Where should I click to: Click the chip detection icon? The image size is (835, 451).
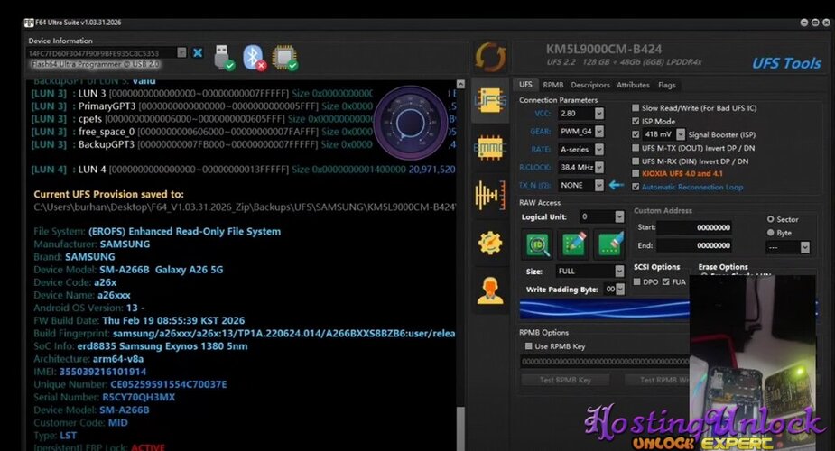click(x=284, y=58)
